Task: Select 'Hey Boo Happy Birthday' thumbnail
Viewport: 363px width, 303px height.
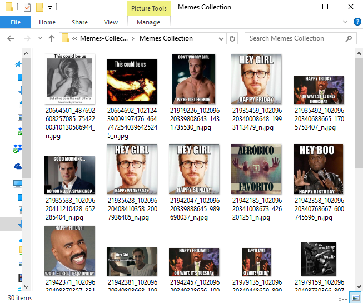Action: point(319,169)
